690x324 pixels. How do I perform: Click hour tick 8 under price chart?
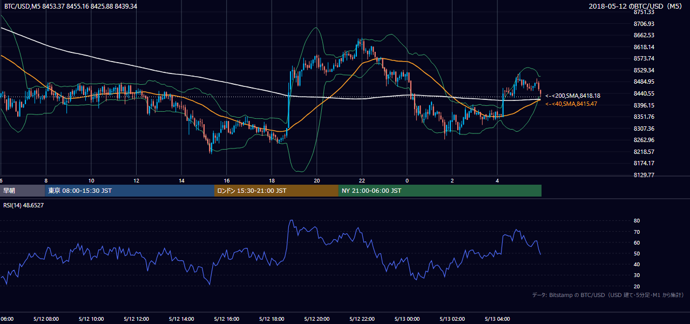[x=46, y=181]
